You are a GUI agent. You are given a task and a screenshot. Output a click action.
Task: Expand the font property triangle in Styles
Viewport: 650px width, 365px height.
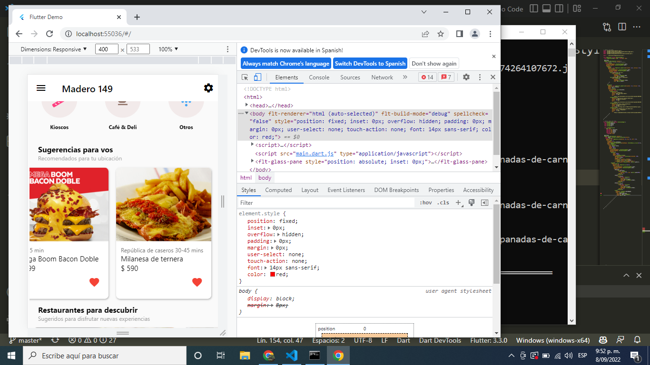tap(266, 268)
